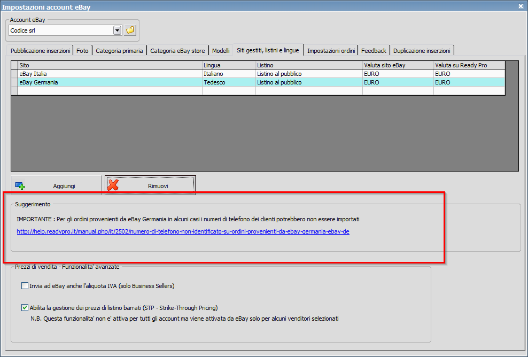Open the Feedback tab
Screen dimensions: 528x357
(x=374, y=51)
